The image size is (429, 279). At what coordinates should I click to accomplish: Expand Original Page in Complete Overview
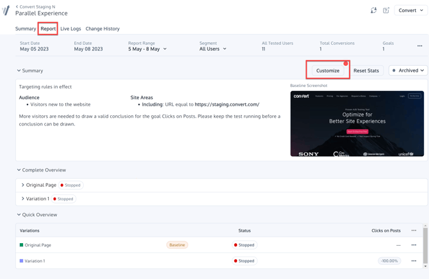[23, 185]
